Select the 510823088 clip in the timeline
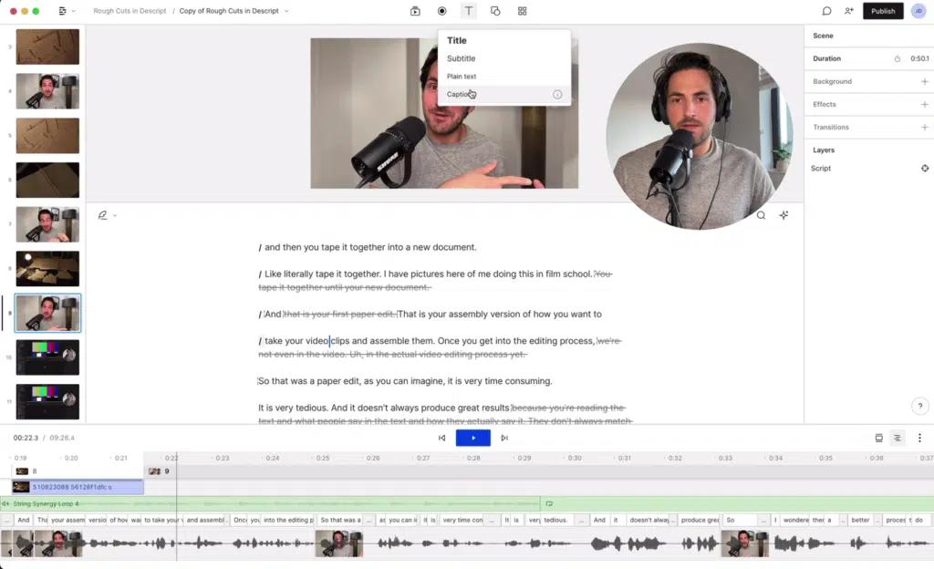 (78, 487)
